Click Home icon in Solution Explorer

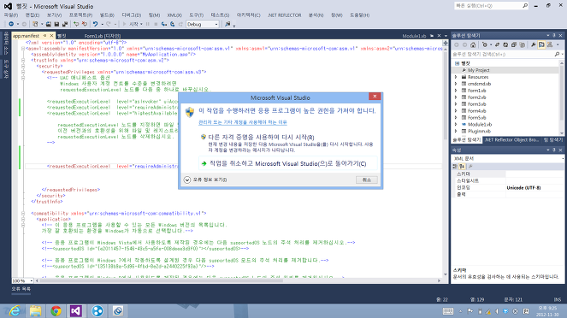[473, 44]
